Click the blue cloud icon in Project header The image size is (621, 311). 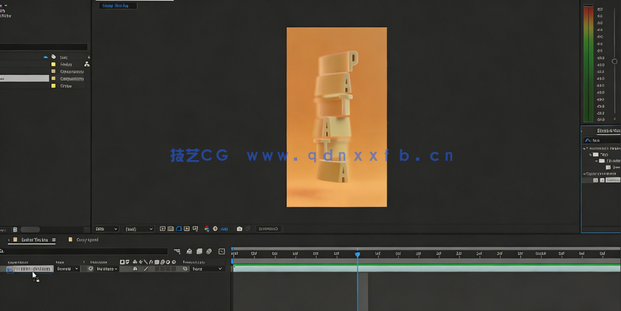(46, 57)
